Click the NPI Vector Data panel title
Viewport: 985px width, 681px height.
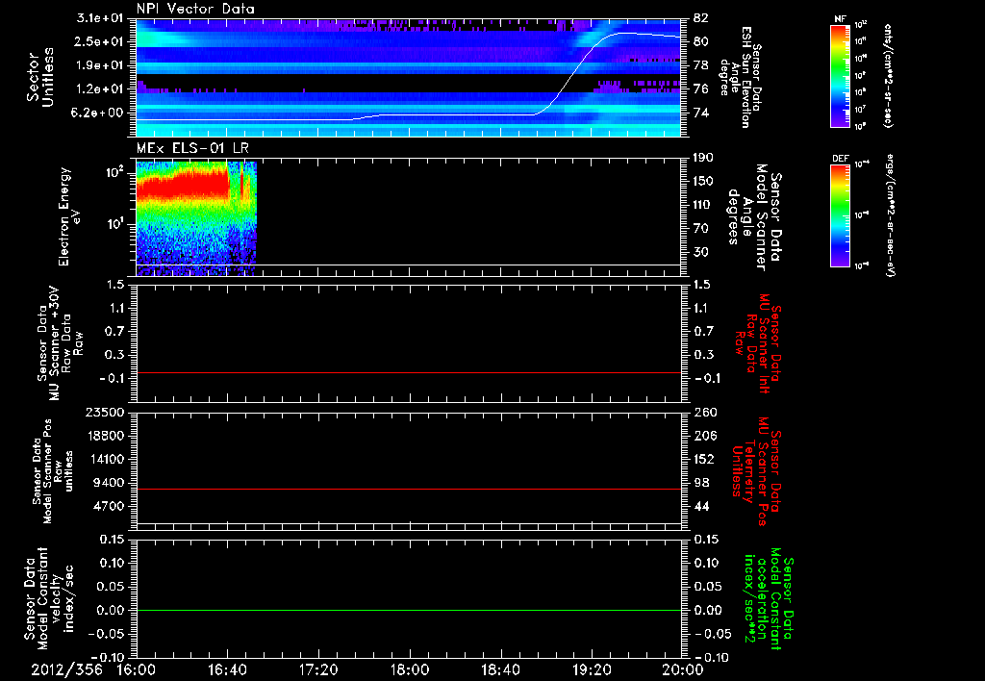pyautogui.click(x=196, y=9)
